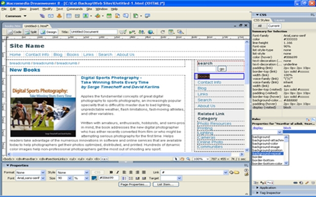Screen dimensions: 316x197
Task: Open the Commands menu
Action: (x=75, y=9)
